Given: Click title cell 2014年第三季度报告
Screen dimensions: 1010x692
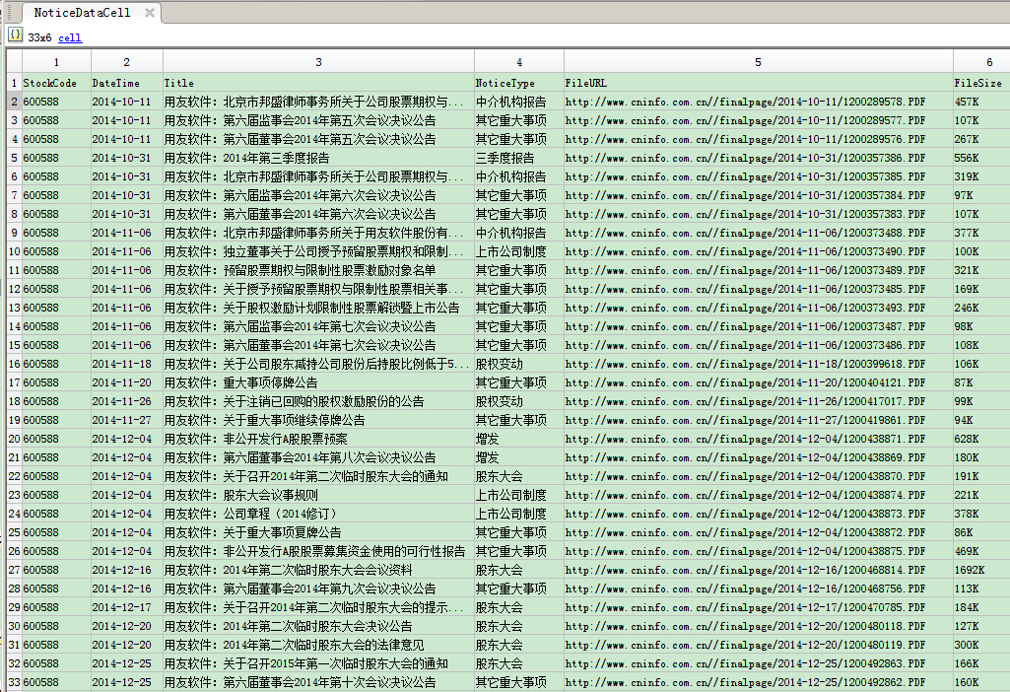Looking at the screenshot, I should coord(319,158).
